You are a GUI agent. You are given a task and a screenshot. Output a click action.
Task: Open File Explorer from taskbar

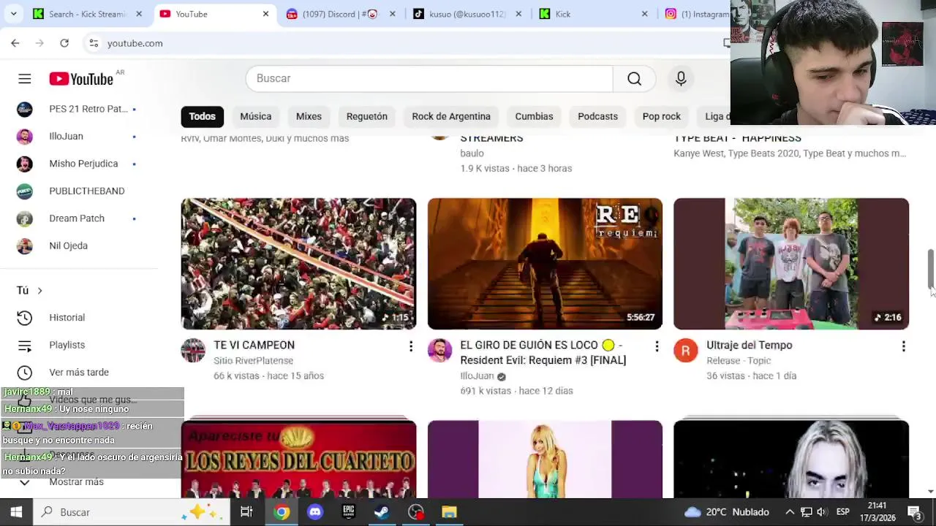[x=449, y=512]
